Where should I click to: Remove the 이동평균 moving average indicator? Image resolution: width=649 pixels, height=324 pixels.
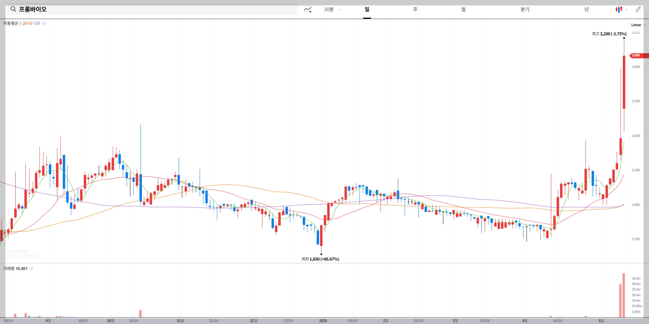click(x=44, y=23)
